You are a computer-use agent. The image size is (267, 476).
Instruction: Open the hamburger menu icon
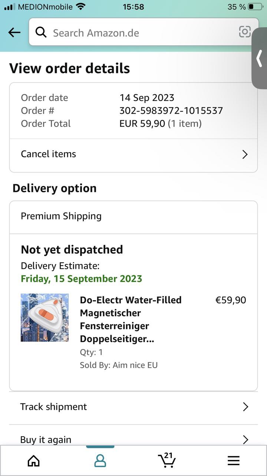point(233,461)
